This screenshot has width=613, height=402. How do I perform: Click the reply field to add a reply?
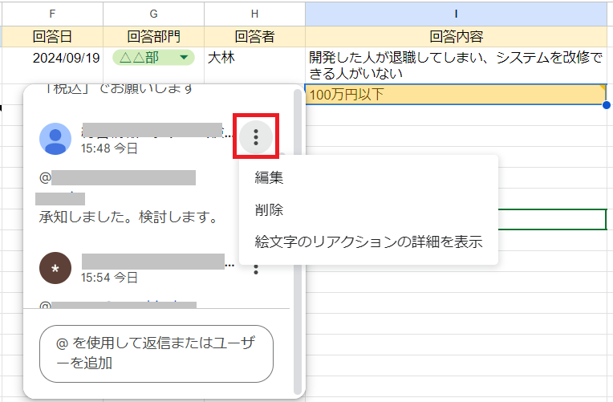pyautogui.click(x=156, y=354)
